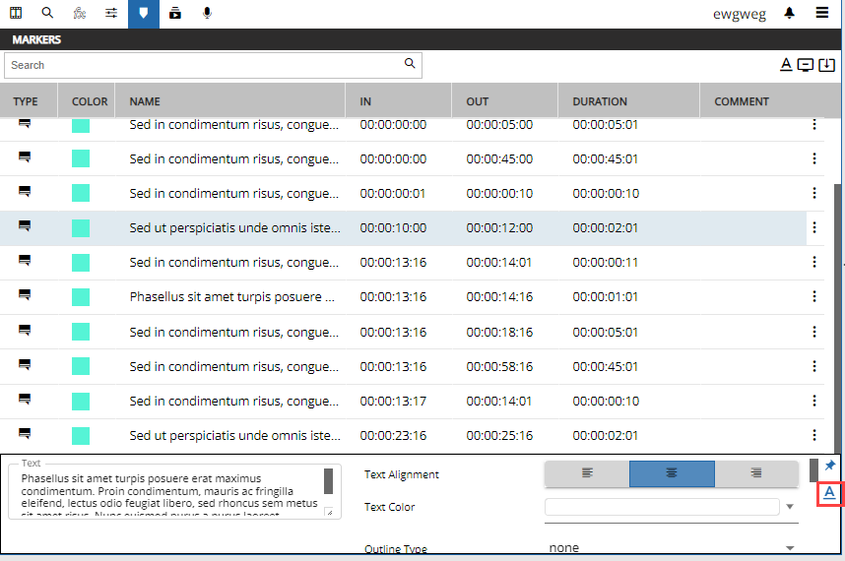Click the download import markers icon
The height and width of the screenshot is (561, 845).
[x=826, y=65]
